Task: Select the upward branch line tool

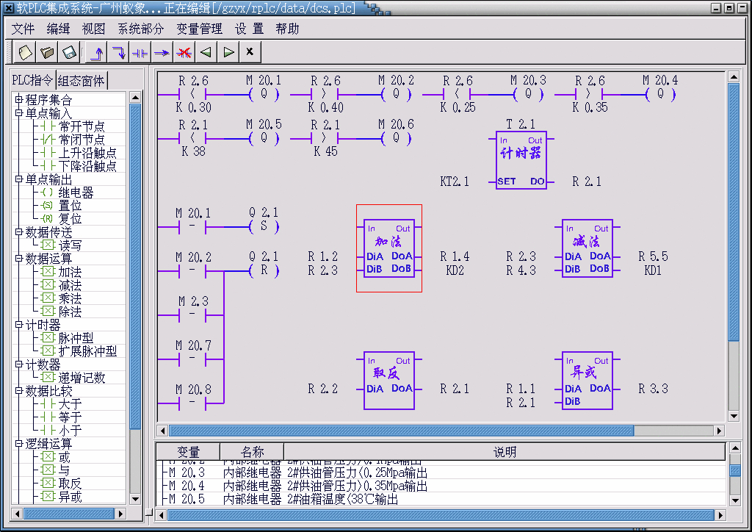Action: pos(97,52)
